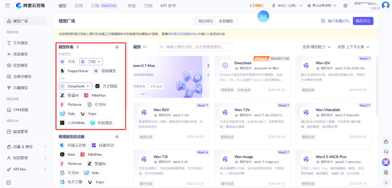392x188 pixels.
Task: Toggle the 硅基流动 provider filter
Action: 103,145
